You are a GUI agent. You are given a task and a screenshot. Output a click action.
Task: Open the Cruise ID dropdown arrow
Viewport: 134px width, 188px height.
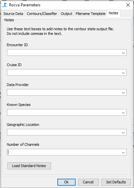pyautogui.click(x=123, y=73)
